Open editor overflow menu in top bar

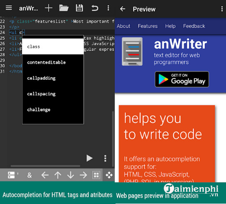point(108,8)
